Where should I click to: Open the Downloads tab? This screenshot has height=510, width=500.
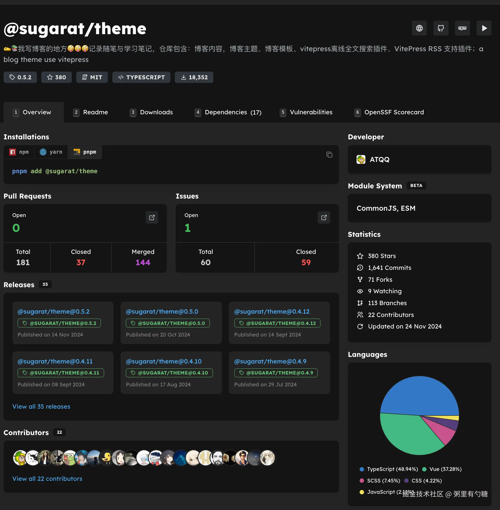[151, 112]
